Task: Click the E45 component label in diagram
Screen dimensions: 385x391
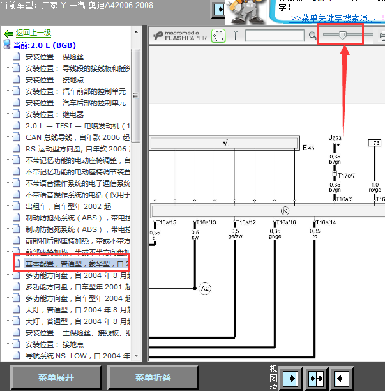Action: pyautogui.click(x=308, y=148)
